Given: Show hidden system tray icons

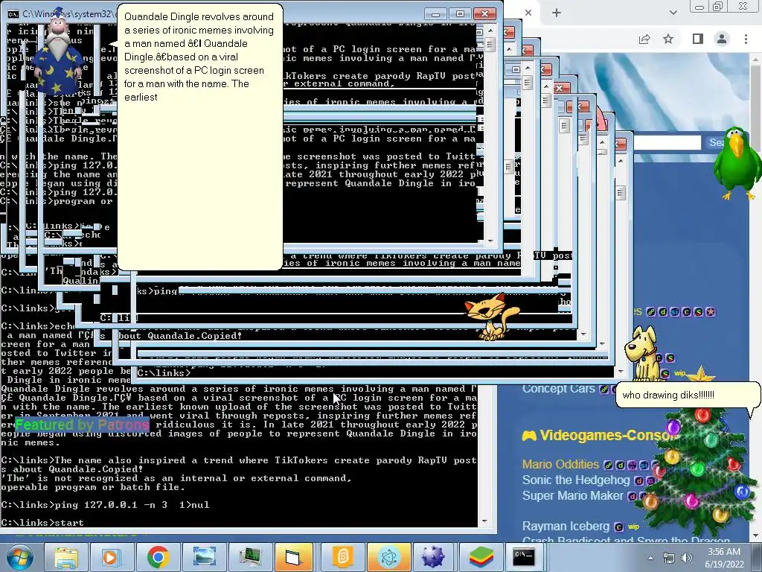Looking at the screenshot, I should (650, 558).
